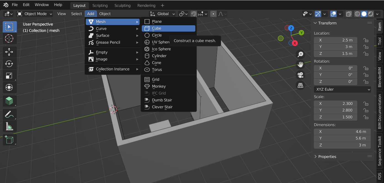Switch to the Sculpting workspace tab
This screenshot has width=384, height=183.
122,5
